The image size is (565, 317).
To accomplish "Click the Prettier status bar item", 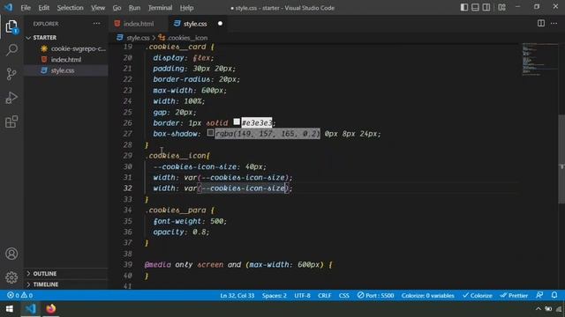I will coord(514,296).
